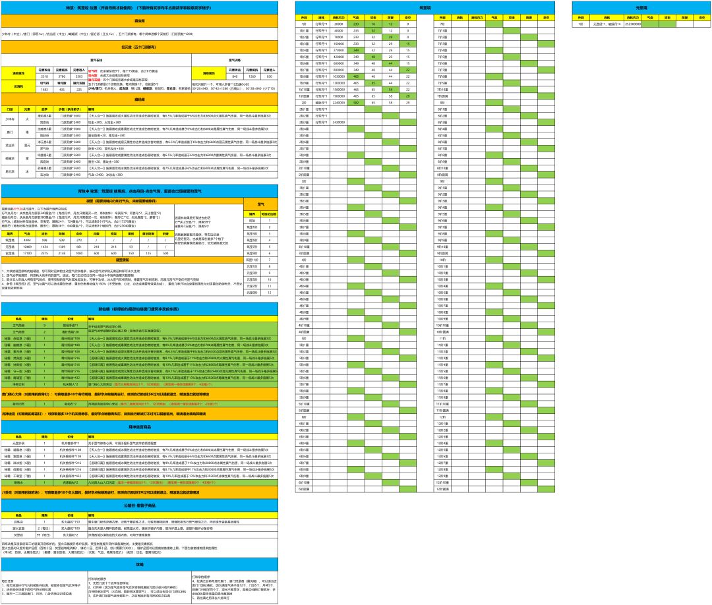Viewport: 712px width, 605px height.
Task: Select the cost cell 160000
Action: [339, 44]
